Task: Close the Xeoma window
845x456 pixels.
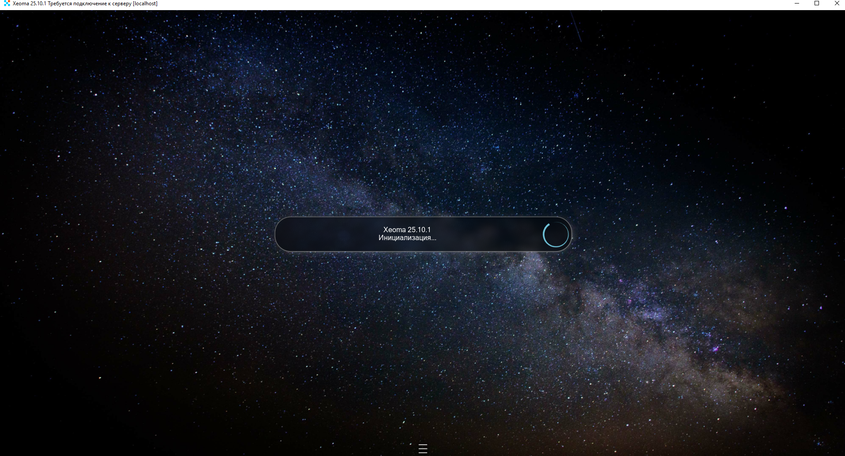Action: [x=837, y=4]
